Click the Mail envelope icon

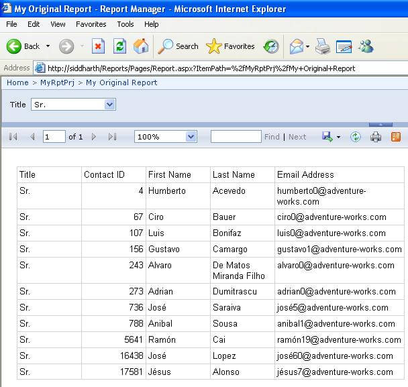tap(297, 46)
